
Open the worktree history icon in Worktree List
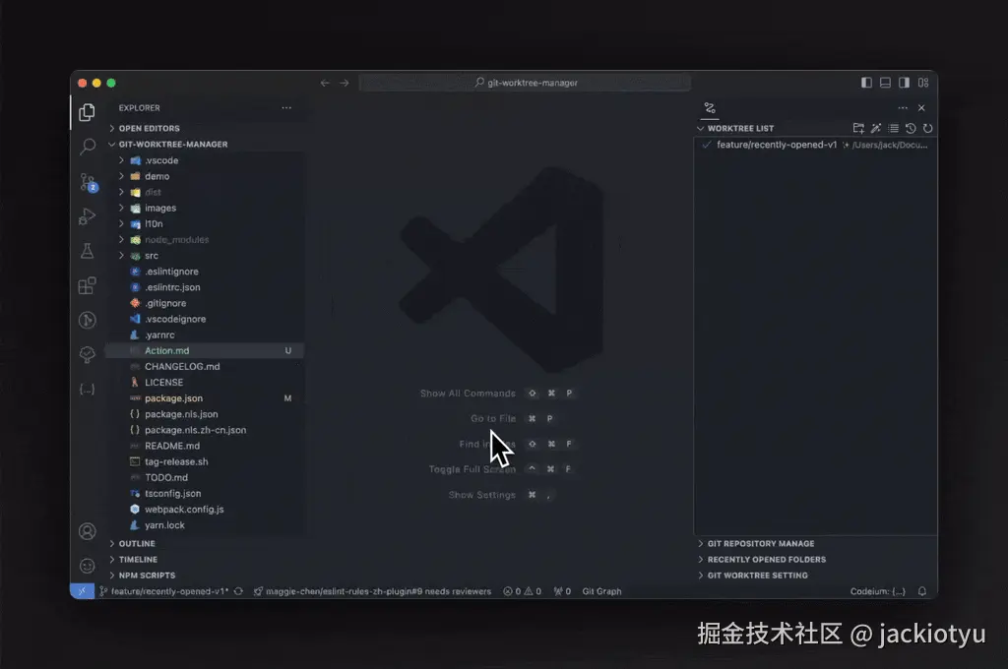[x=911, y=128]
